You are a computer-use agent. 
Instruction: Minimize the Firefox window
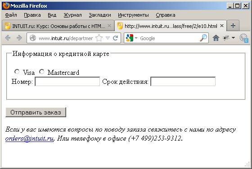tap(230, 6)
